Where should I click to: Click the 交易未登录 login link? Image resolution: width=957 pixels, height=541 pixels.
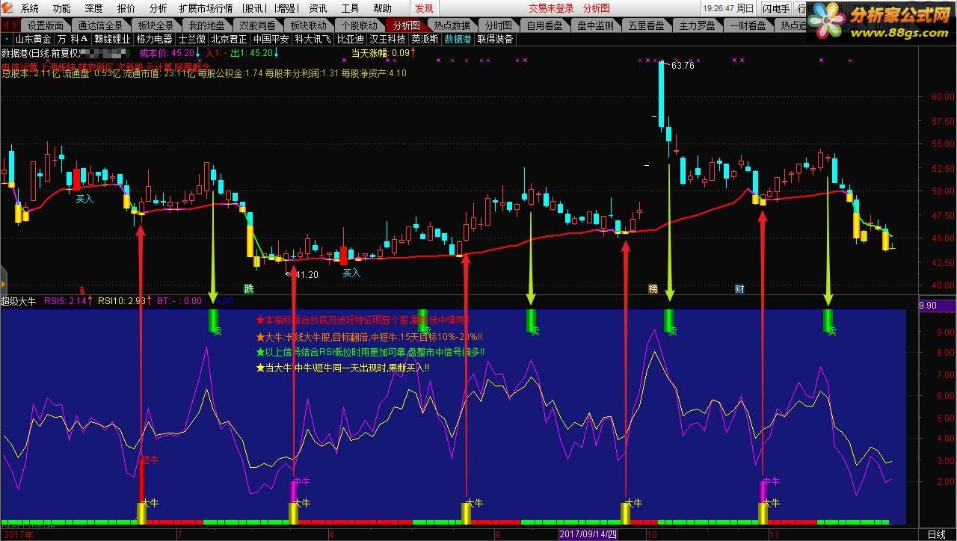(x=551, y=8)
